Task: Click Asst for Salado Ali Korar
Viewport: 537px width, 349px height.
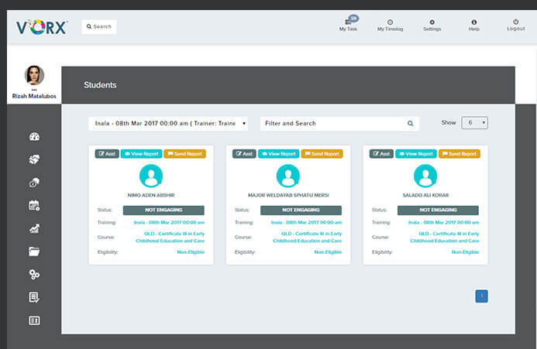Action: click(x=381, y=154)
